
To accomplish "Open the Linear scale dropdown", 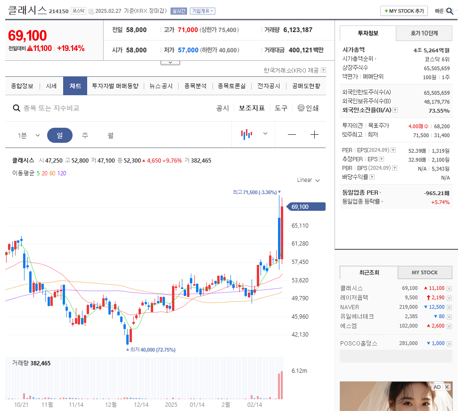I will [308, 180].
